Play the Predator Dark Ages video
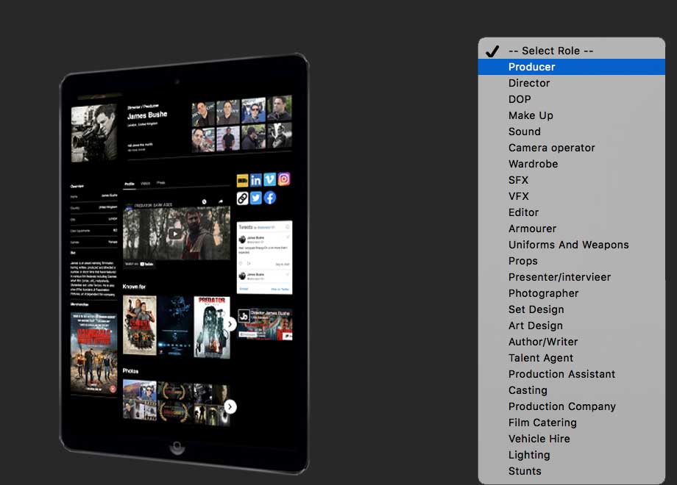 point(175,234)
